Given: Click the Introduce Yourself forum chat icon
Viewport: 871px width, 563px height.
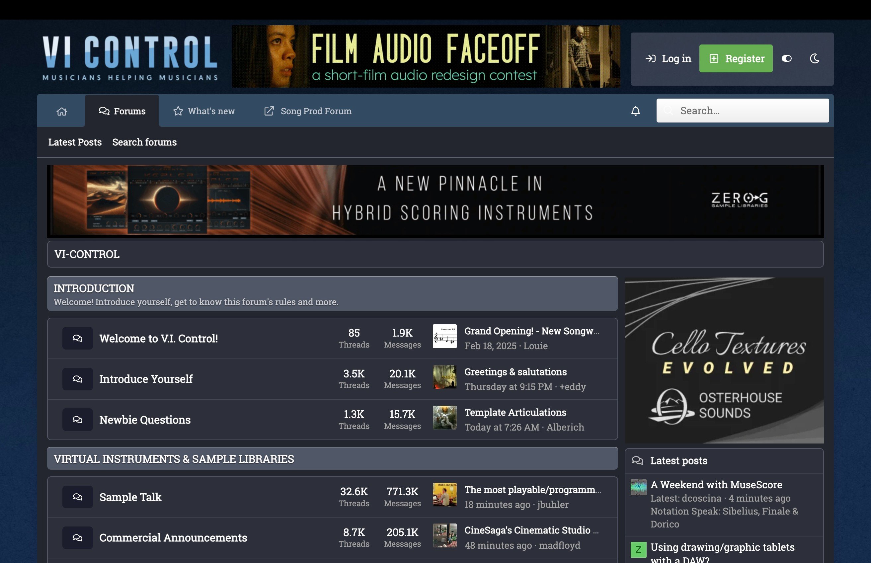Looking at the screenshot, I should point(77,379).
